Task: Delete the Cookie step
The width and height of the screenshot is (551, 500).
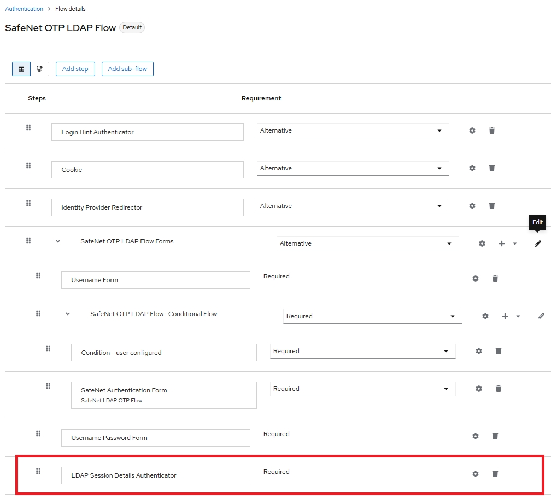Action: tap(492, 168)
